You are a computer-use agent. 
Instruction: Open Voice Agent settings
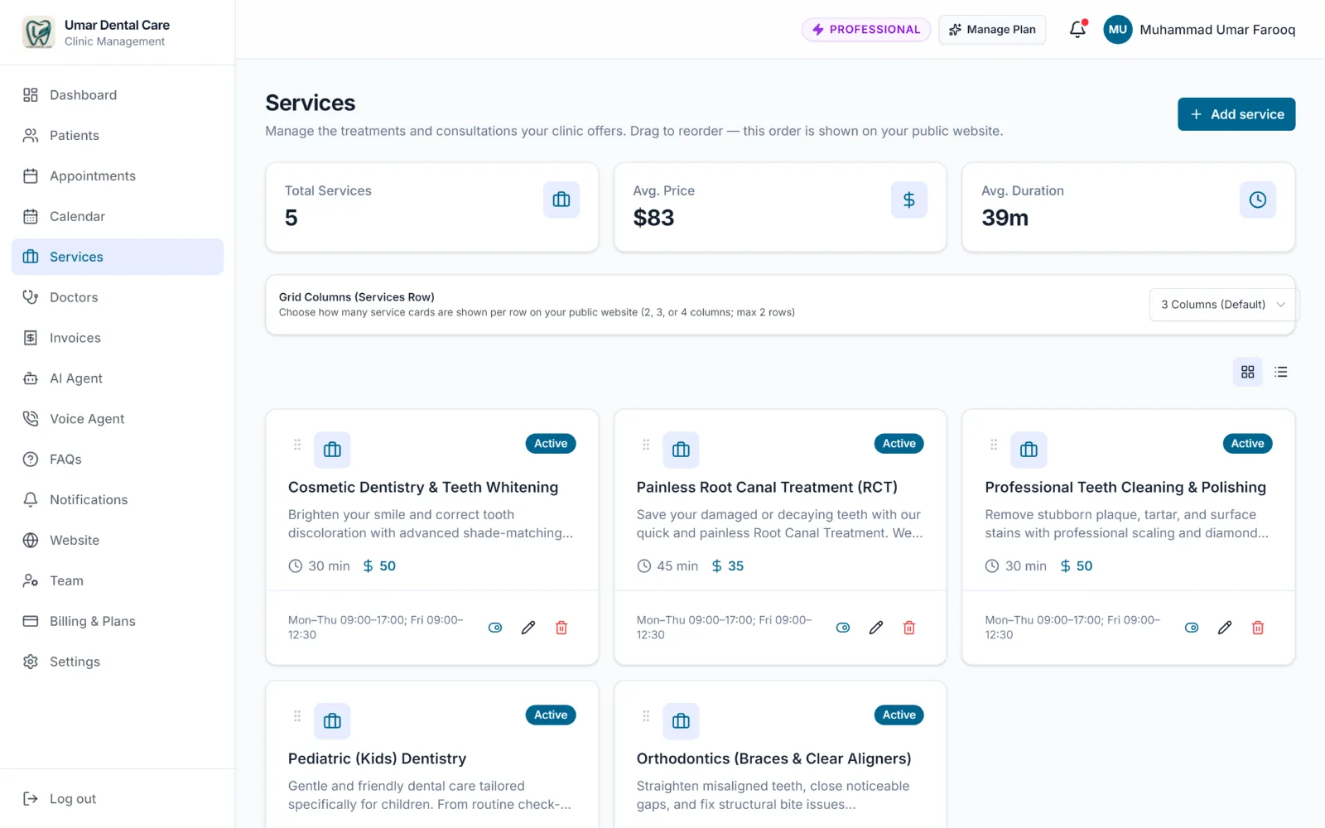pos(118,419)
